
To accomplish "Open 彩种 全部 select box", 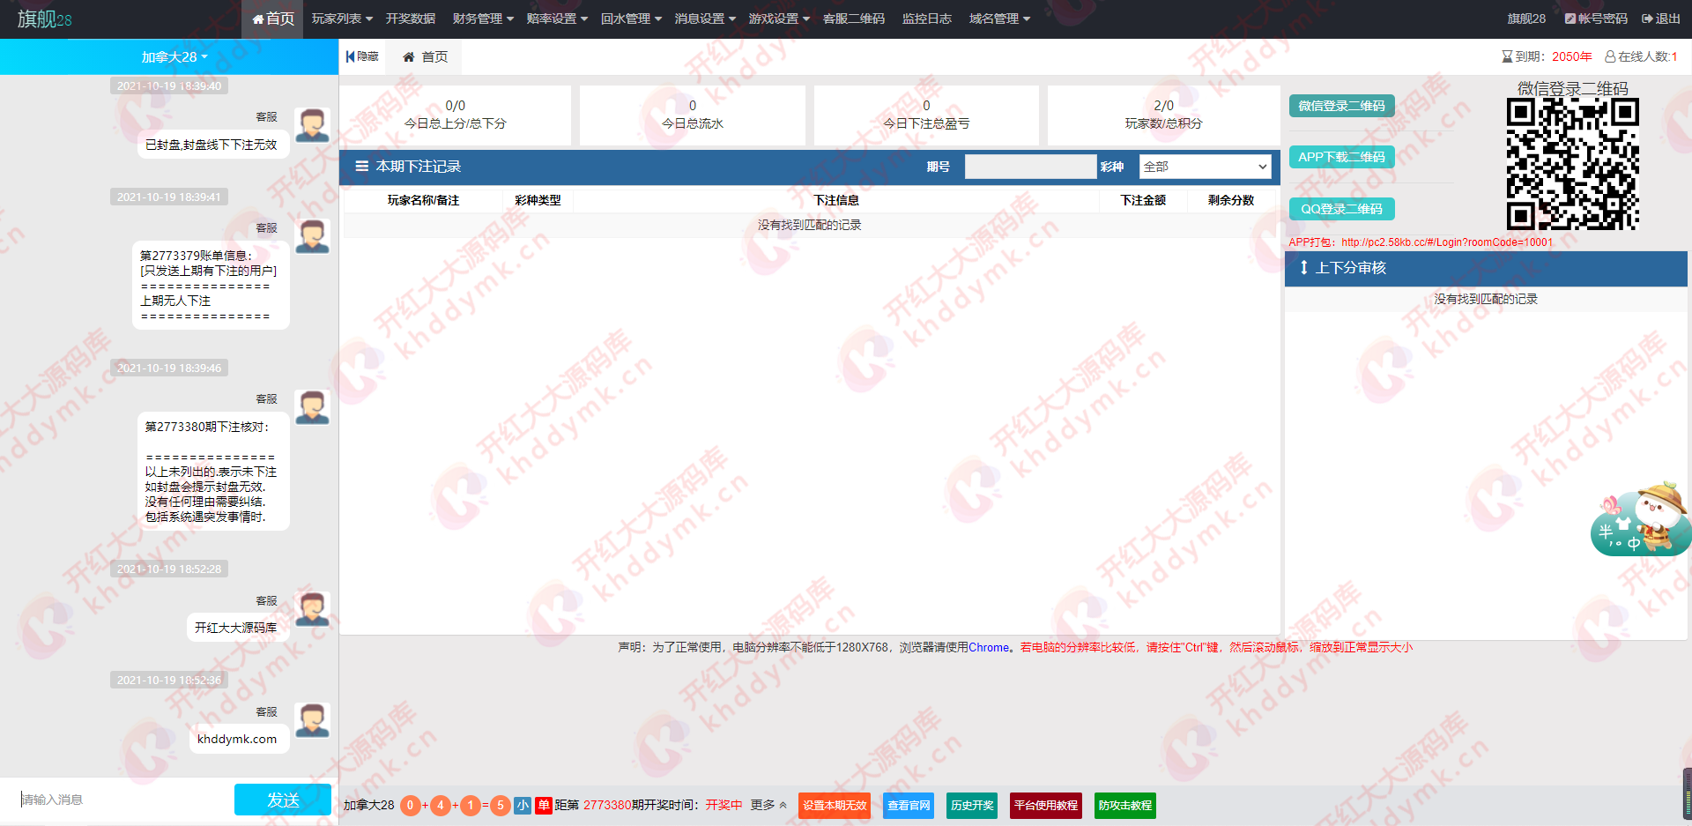I will [1206, 167].
